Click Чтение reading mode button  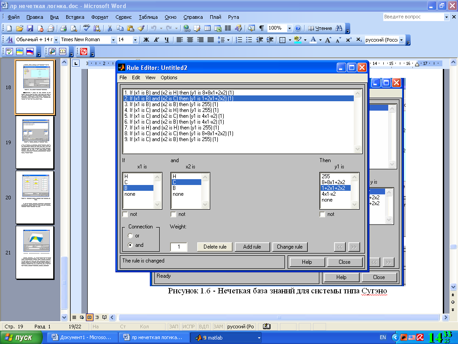click(320, 28)
